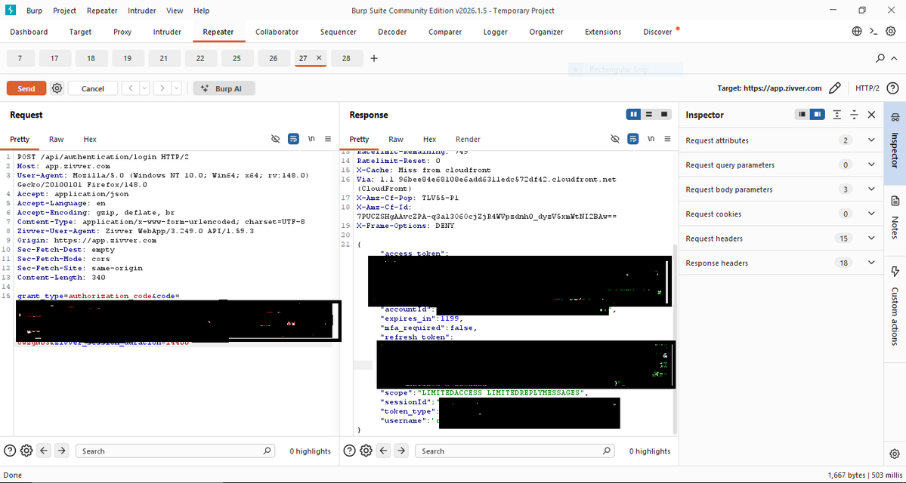Toggle hide non-printable in Response panel

click(x=615, y=139)
